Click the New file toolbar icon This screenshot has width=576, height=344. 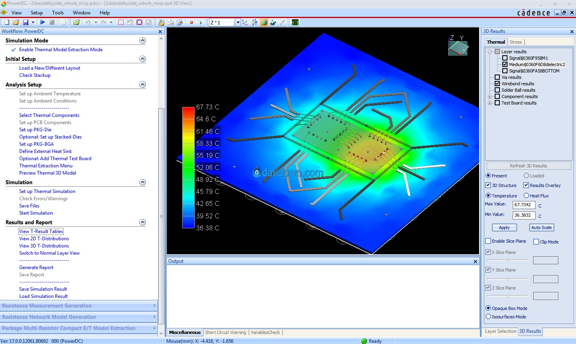point(7,22)
